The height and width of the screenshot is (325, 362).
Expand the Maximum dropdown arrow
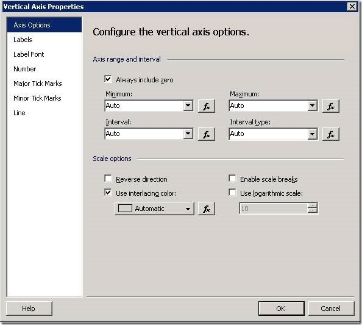[313, 105]
